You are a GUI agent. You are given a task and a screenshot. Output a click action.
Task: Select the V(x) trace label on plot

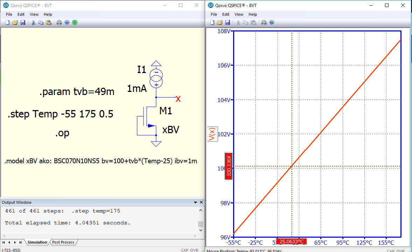click(212, 134)
